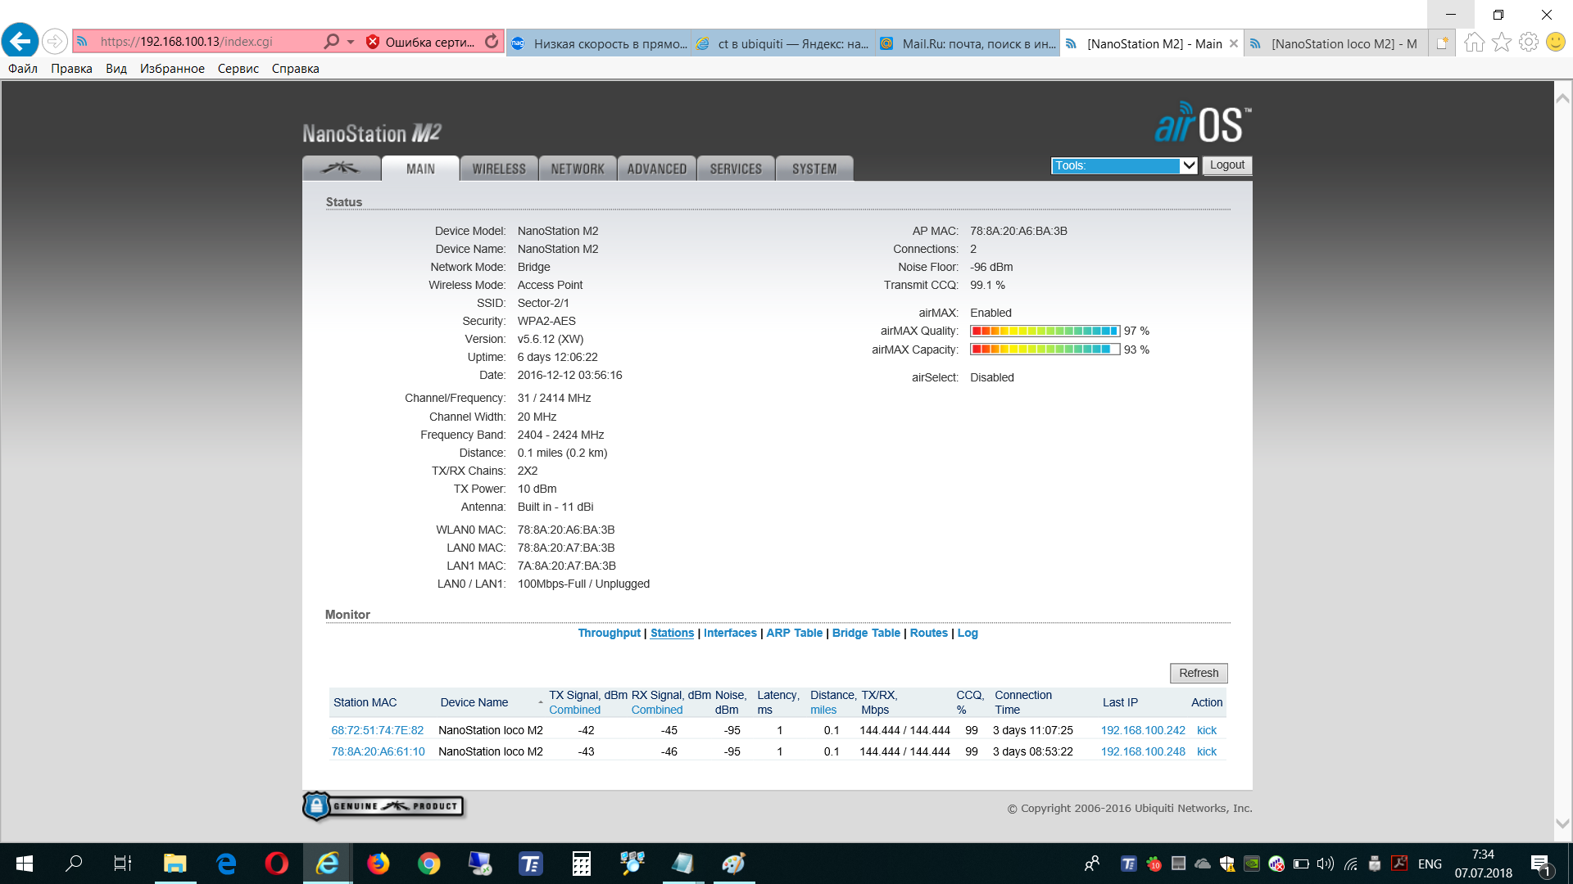Open the Throughput monitor link
Screen dimensions: 1573x884
[x=609, y=633]
